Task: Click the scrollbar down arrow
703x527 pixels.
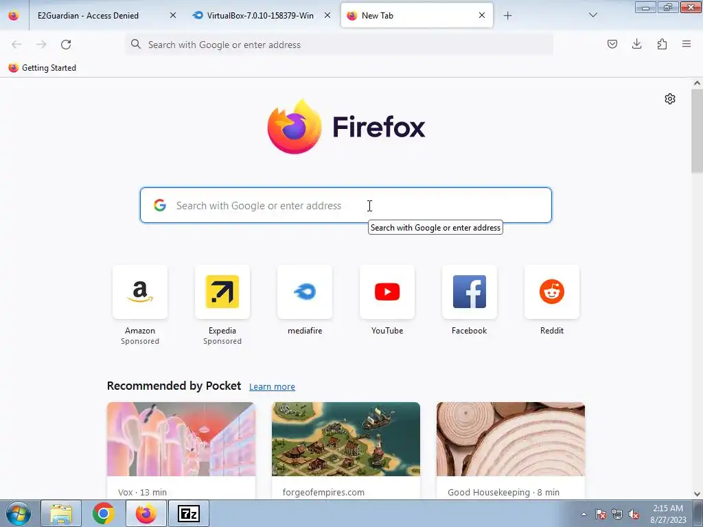Action: coord(697,494)
